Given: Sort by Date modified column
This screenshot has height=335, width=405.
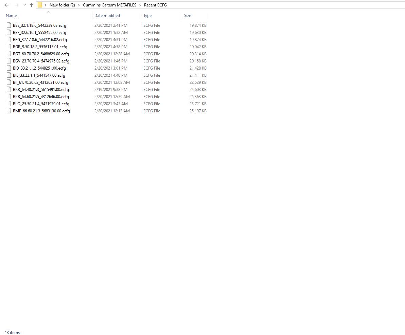Looking at the screenshot, I should tap(107, 16).
